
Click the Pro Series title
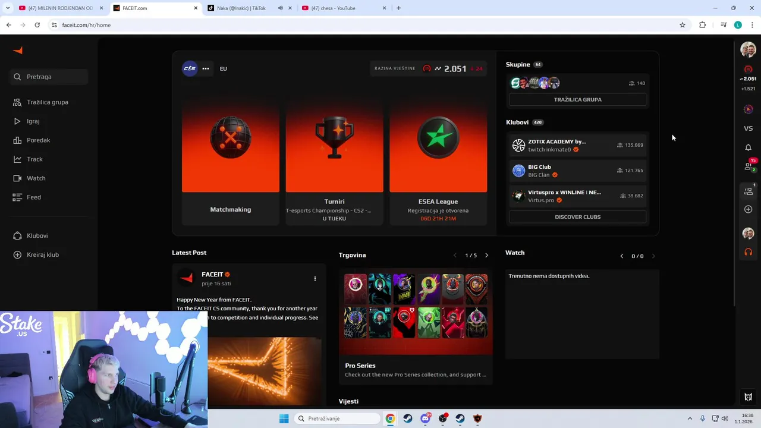click(360, 366)
